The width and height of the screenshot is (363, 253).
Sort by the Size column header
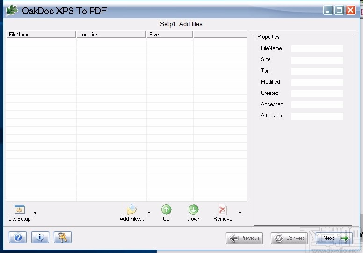(170, 34)
